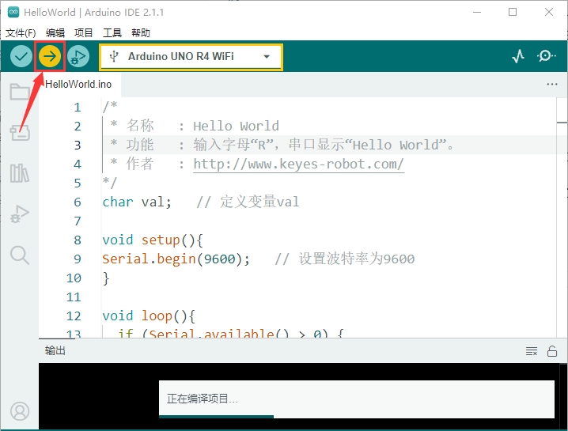The width and height of the screenshot is (568, 431).
Task: Open the Debug sidebar panel icon
Action: tap(20, 214)
